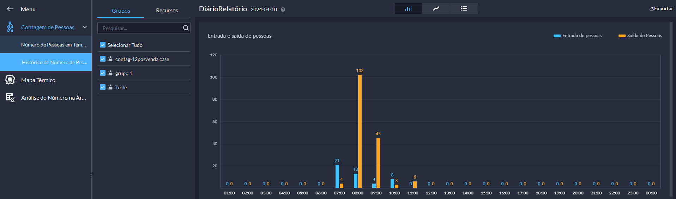Click the orange 6 bar at 11:00

point(415,185)
